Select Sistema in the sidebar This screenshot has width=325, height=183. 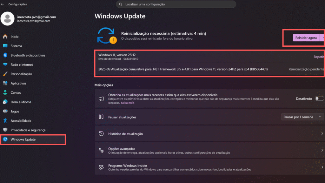pos(16,46)
